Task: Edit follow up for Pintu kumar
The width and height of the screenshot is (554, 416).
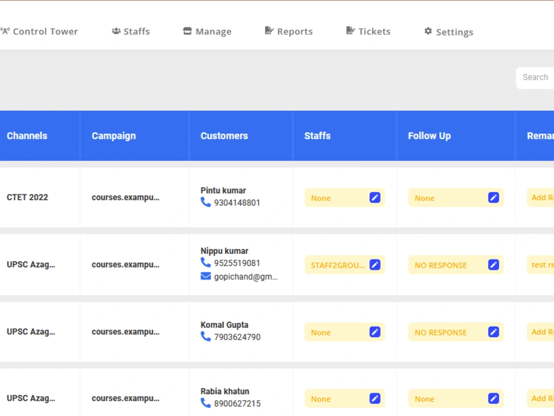Action: click(494, 197)
